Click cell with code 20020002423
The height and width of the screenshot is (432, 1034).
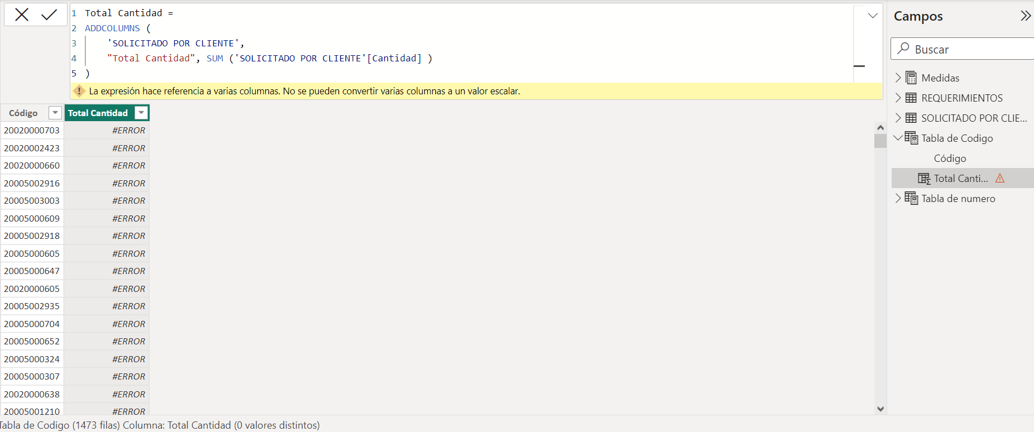click(x=32, y=148)
